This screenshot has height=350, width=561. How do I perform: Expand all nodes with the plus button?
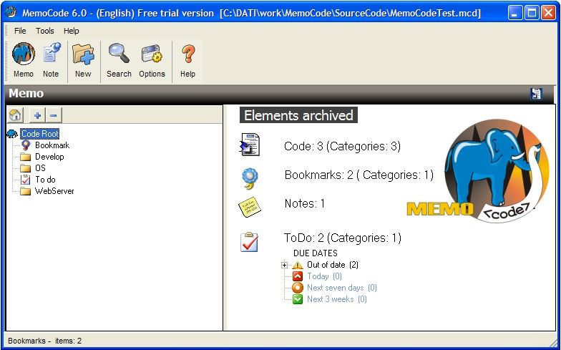pos(37,115)
